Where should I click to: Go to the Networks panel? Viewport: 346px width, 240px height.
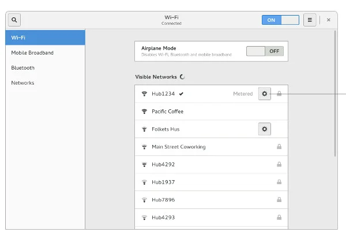(x=45, y=83)
